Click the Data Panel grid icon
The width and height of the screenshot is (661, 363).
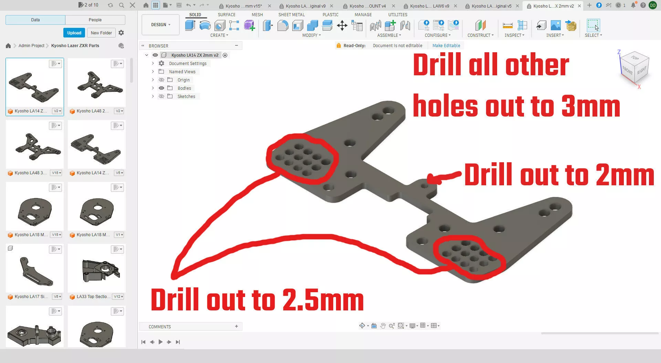[156, 5]
